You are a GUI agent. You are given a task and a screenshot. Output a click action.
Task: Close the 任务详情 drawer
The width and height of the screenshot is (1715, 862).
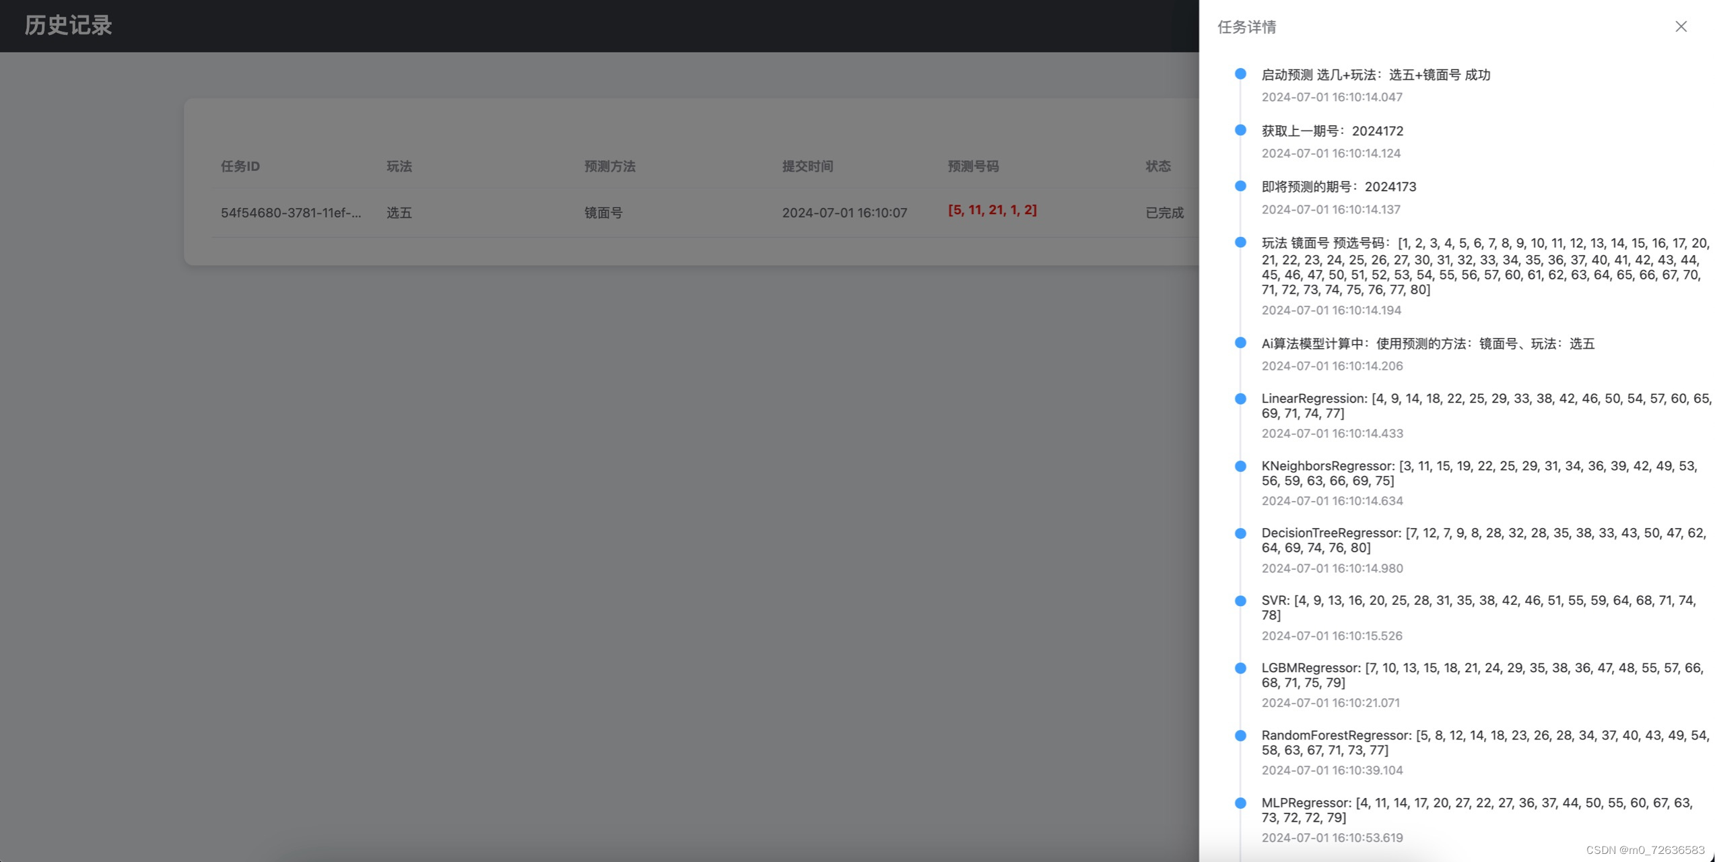[1681, 26]
